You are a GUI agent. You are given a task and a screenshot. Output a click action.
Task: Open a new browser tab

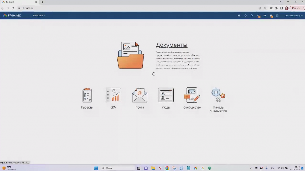[42, 2]
